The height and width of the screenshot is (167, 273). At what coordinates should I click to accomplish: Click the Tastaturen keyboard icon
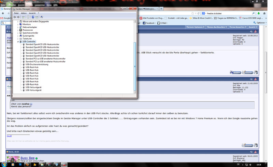click(21, 39)
